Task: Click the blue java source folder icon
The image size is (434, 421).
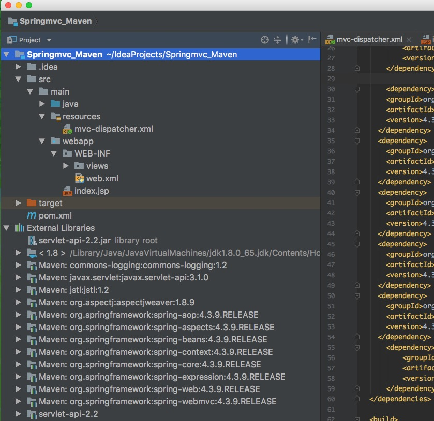Action: point(55,104)
